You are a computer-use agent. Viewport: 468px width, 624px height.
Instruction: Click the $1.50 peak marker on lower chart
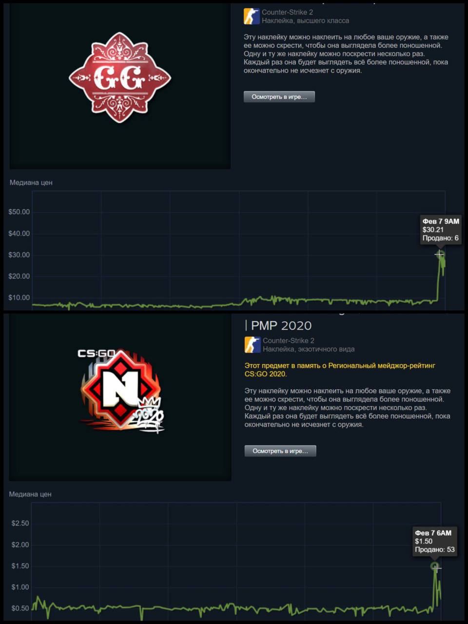[435, 566]
